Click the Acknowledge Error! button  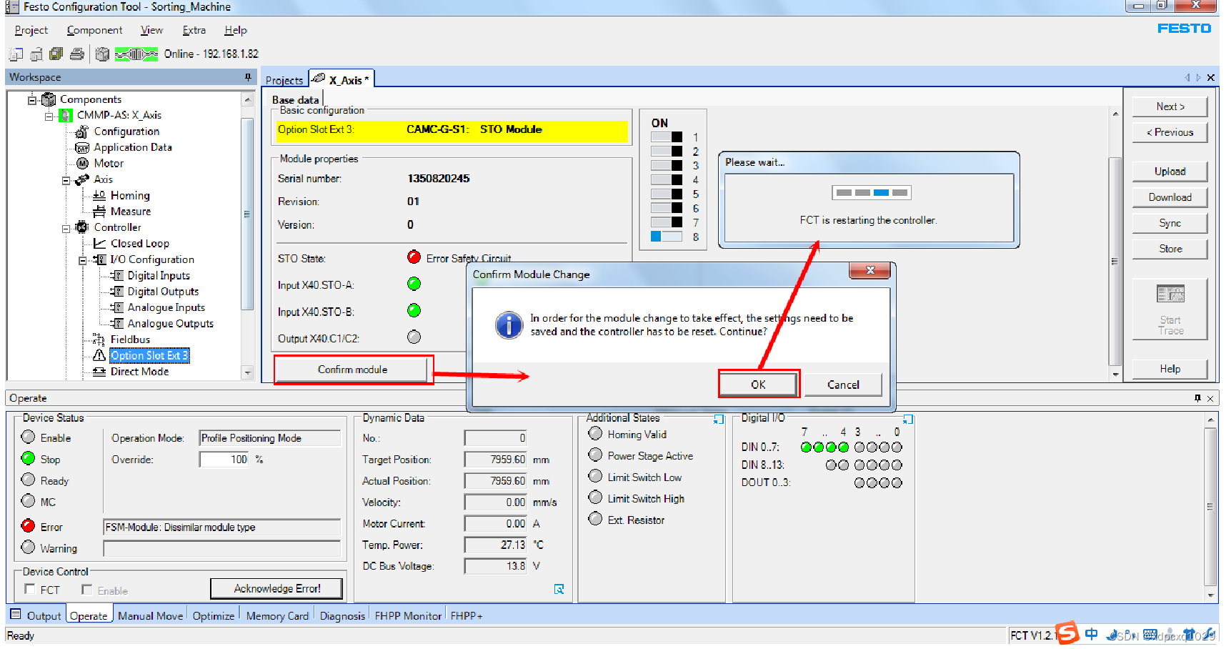(x=277, y=588)
